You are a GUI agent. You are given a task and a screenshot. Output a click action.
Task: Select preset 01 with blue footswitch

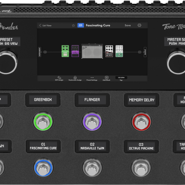[43, 168]
